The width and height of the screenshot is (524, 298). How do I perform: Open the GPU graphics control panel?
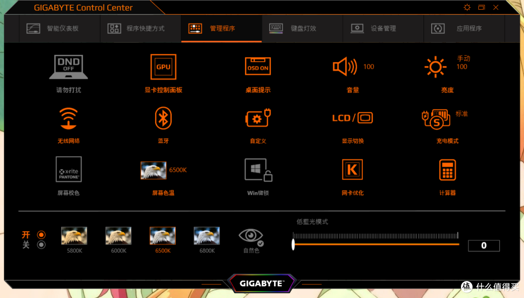[163, 67]
